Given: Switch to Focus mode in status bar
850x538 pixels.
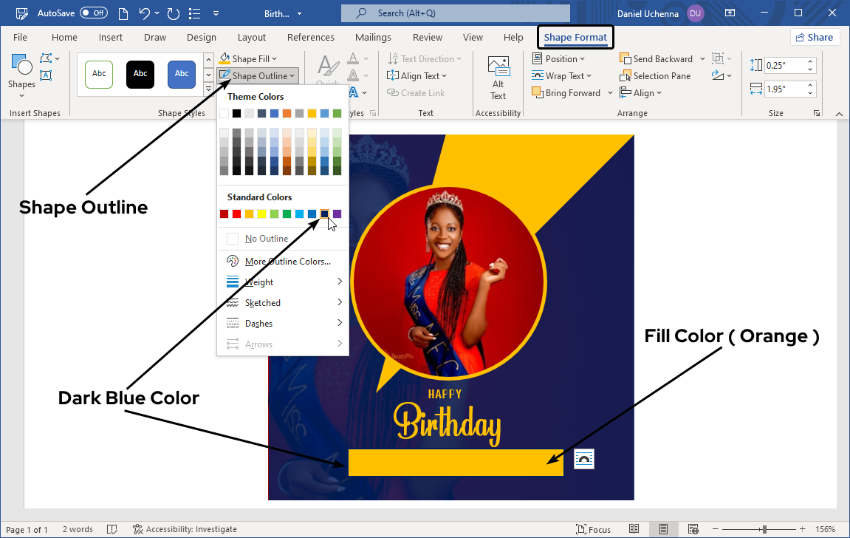Looking at the screenshot, I should pos(593,529).
